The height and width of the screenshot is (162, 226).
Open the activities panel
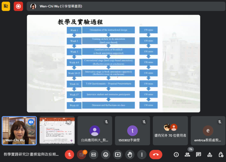210,155
